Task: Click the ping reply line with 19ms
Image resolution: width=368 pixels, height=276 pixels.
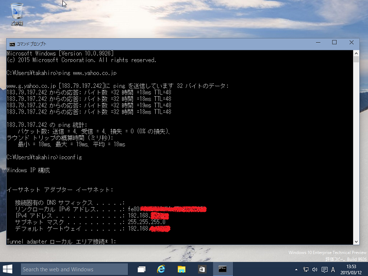Action: point(89,105)
